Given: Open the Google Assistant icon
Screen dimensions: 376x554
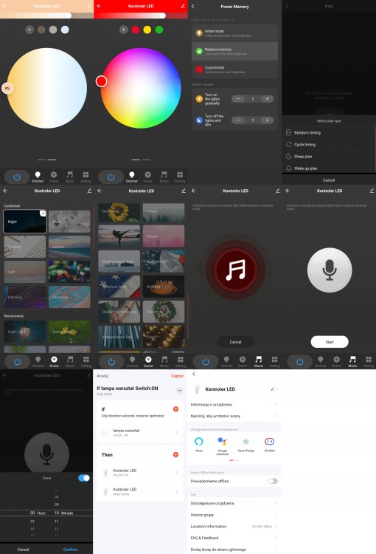Looking at the screenshot, I should 222,441.
